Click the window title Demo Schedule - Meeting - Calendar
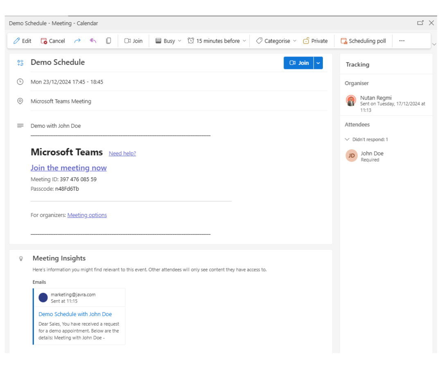442x369 pixels. pos(54,23)
